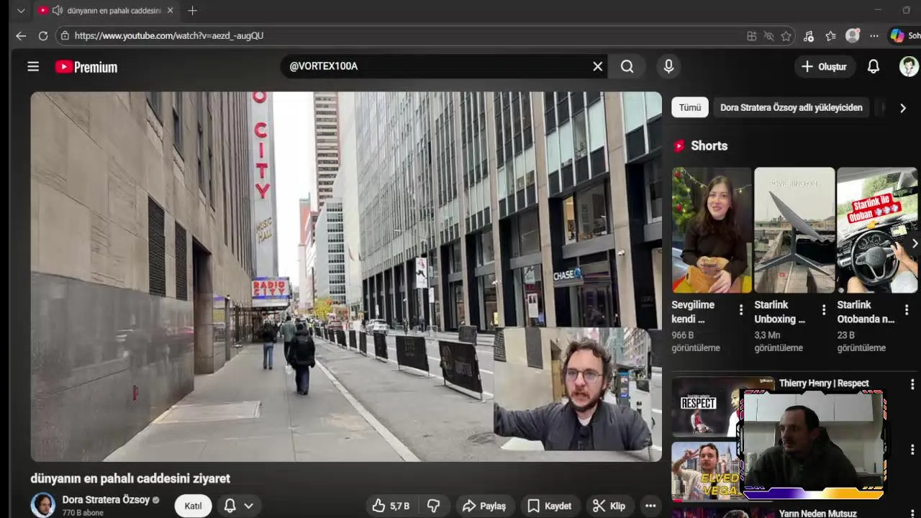Click the browser address bar URL
Screen dimensions: 921x518
168,35
